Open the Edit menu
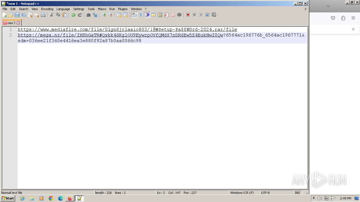360x202 pixels. click(x=13, y=9)
